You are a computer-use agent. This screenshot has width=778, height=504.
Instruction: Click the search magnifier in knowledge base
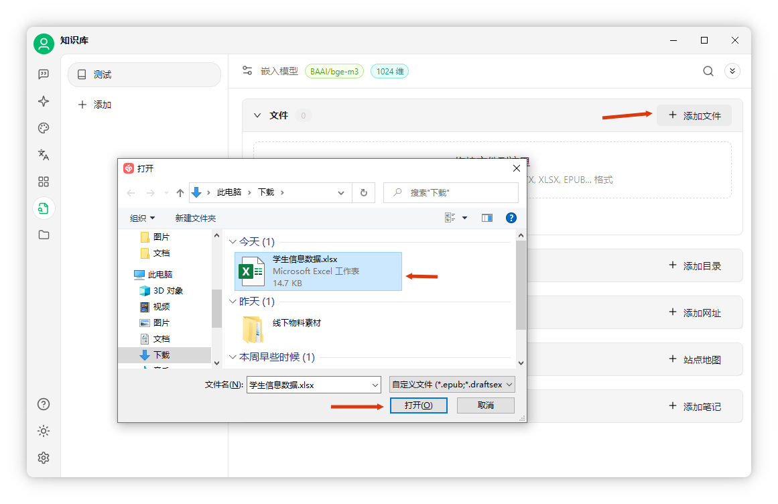pyautogui.click(x=708, y=72)
